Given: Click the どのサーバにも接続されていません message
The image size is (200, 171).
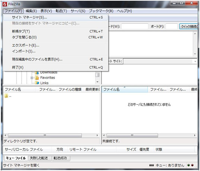Looking at the screenshot, I should pos(149,105).
